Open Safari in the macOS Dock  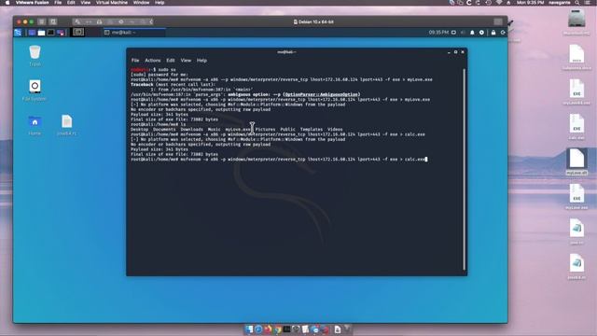[258, 329]
